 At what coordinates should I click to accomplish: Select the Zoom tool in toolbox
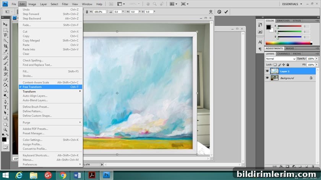pos(5,130)
